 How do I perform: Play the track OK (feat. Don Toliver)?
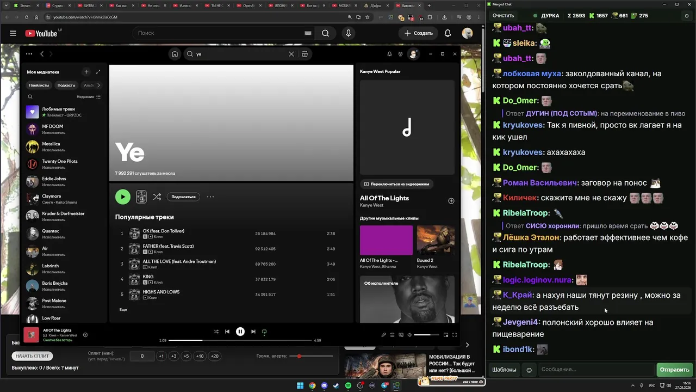coord(231,234)
